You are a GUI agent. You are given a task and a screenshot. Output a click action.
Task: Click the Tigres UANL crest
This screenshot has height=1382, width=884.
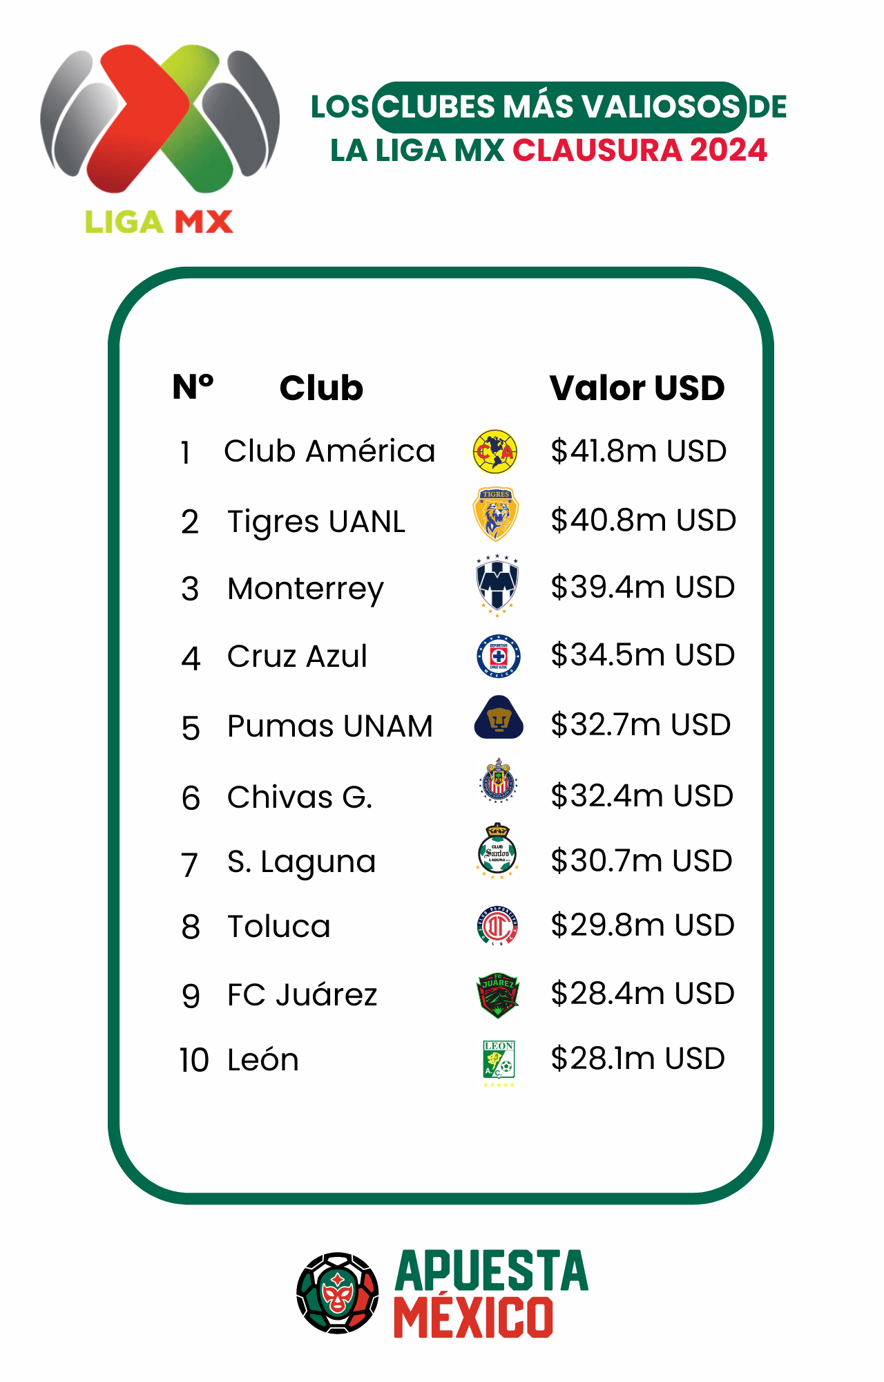tap(496, 514)
